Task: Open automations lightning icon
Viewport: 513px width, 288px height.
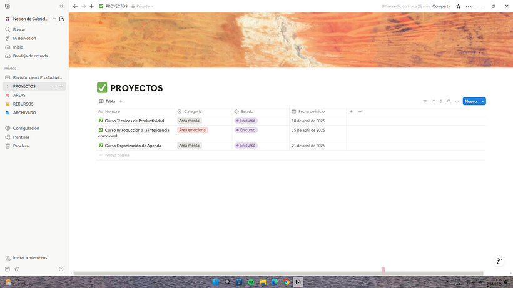Action: click(x=441, y=101)
